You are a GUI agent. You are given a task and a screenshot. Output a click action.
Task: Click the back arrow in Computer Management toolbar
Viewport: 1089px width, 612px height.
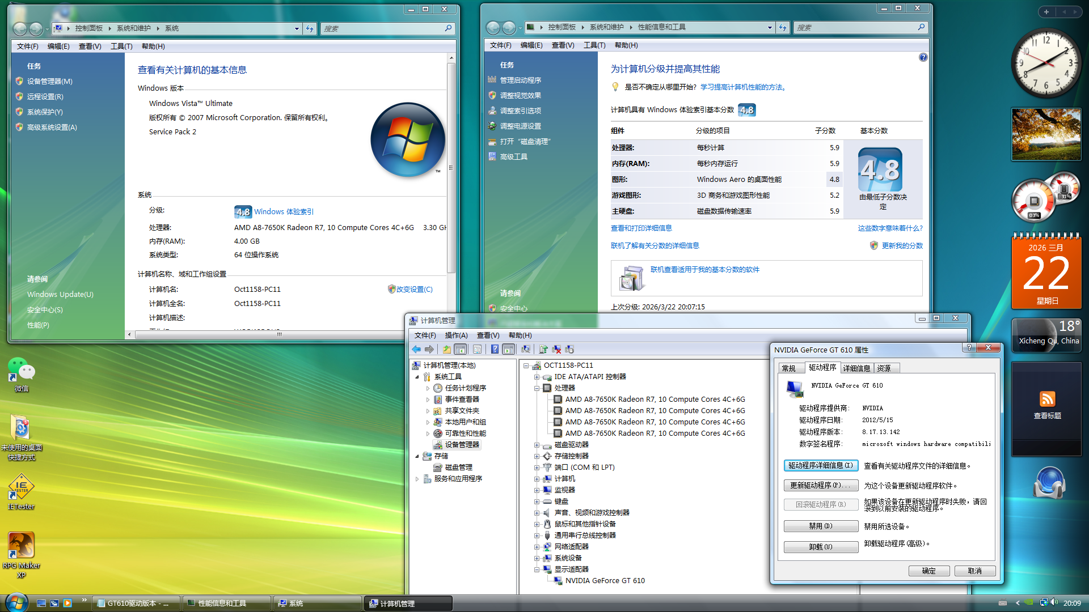(x=416, y=349)
